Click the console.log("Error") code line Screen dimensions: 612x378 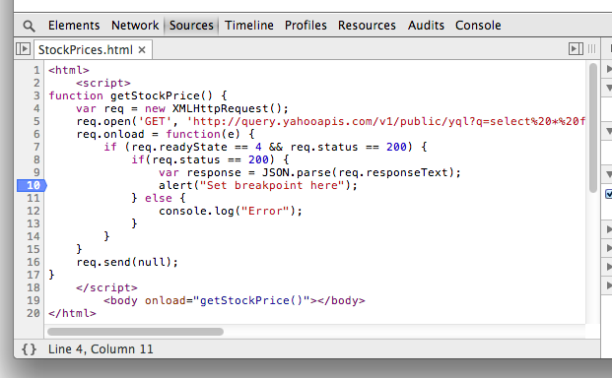[x=231, y=212]
